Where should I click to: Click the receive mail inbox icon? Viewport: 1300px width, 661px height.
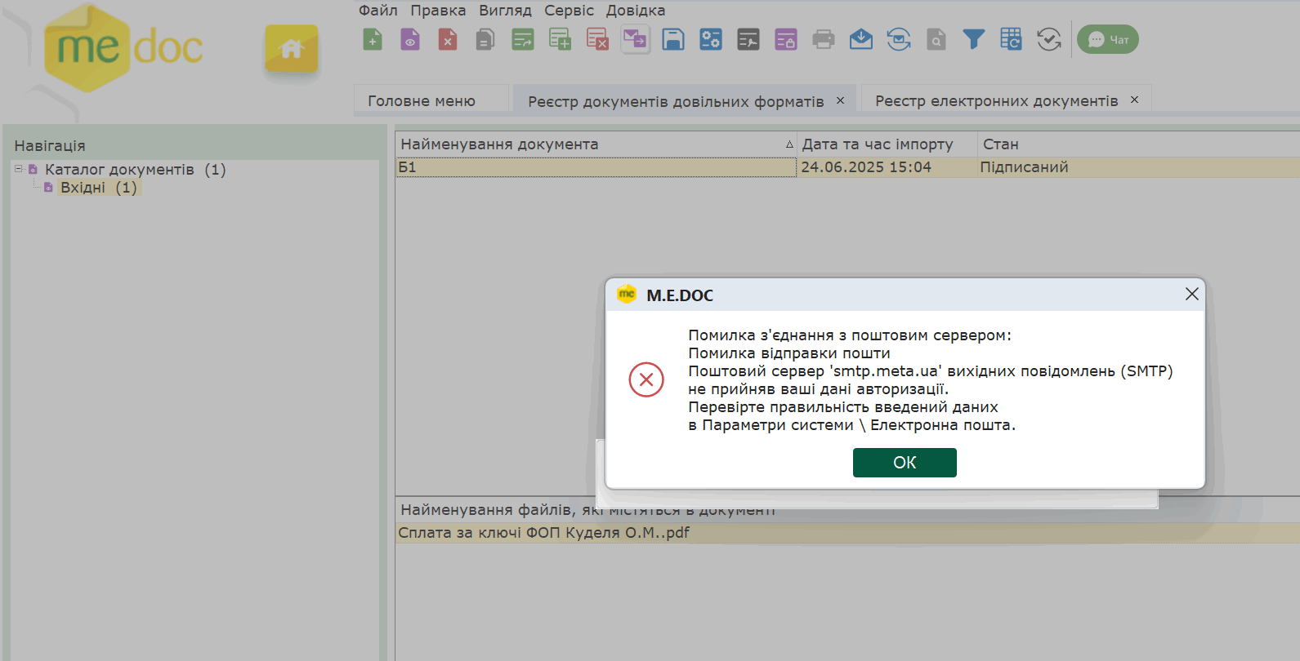point(861,39)
